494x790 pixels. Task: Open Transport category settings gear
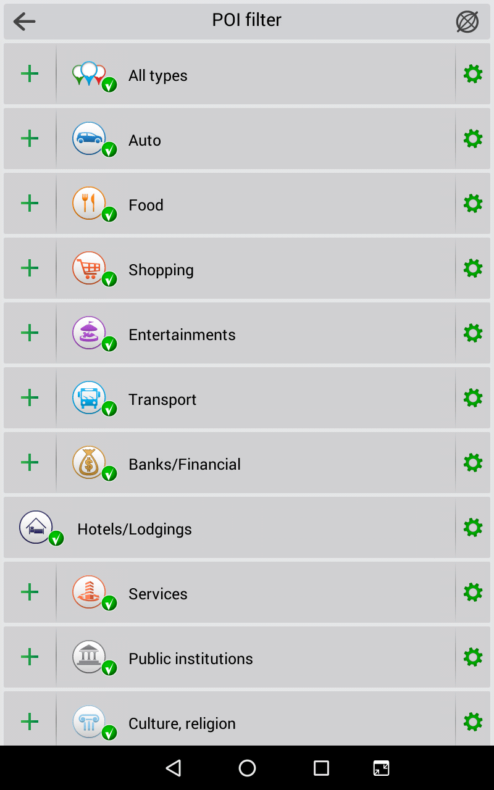(473, 398)
